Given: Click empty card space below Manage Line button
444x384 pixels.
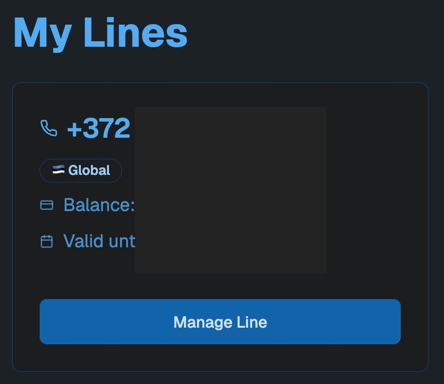Looking at the screenshot, I should 220,358.
